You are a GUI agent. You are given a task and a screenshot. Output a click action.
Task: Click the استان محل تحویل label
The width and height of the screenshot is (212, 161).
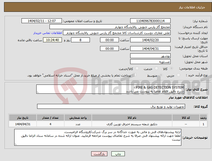[x=195, y=56]
